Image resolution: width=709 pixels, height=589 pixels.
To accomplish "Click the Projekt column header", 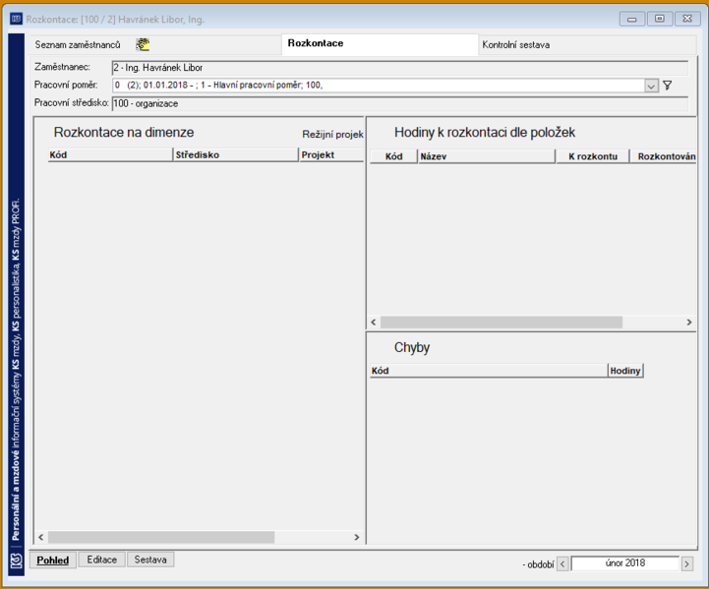I will tap(331, 154).
